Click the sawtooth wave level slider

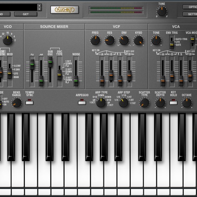(x=41, y=81)
